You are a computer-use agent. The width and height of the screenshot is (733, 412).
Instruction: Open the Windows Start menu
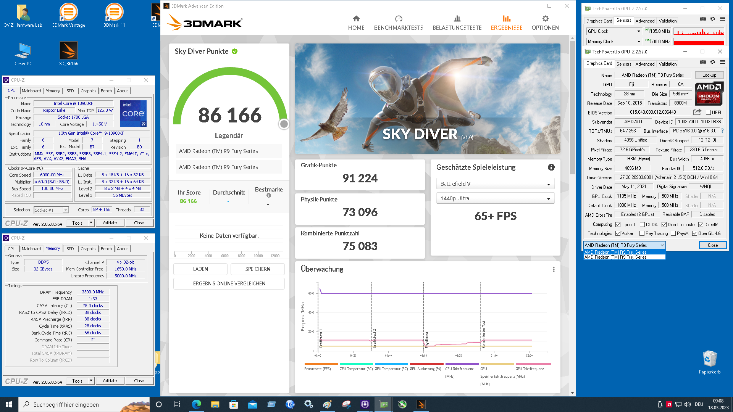9,404
